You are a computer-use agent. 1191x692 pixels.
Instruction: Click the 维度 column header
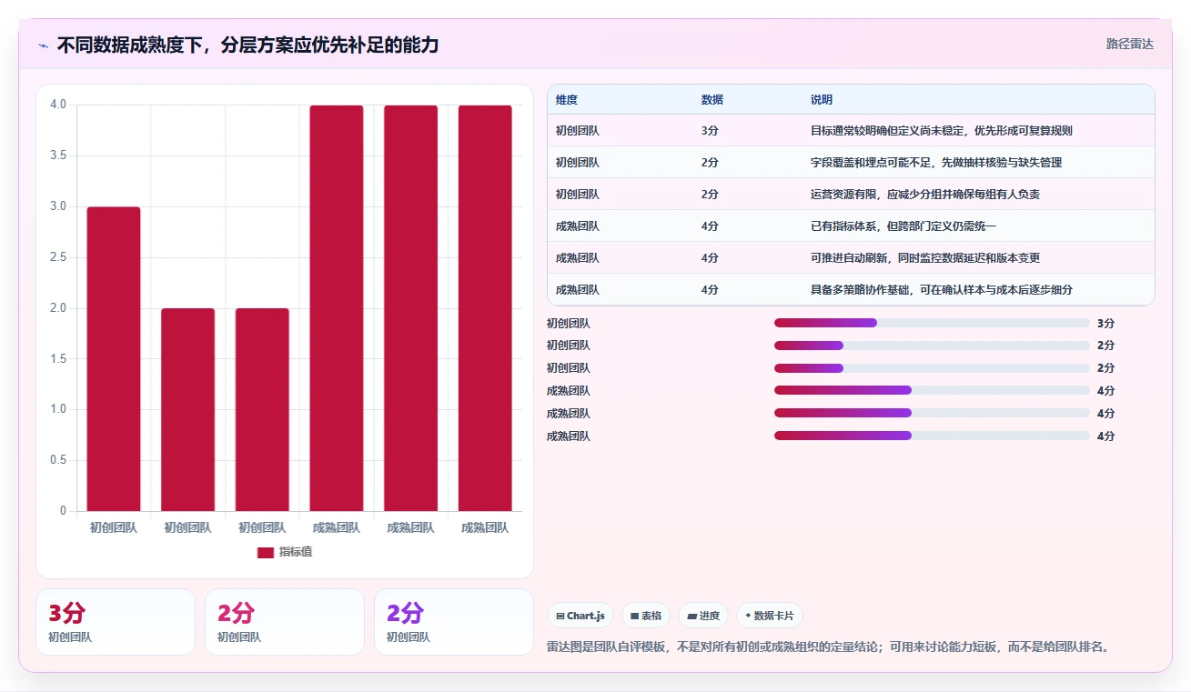567,100
